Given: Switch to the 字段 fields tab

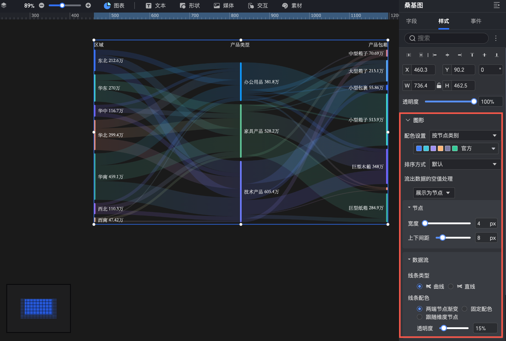Looking at the screenshot, I should point(411,21).
